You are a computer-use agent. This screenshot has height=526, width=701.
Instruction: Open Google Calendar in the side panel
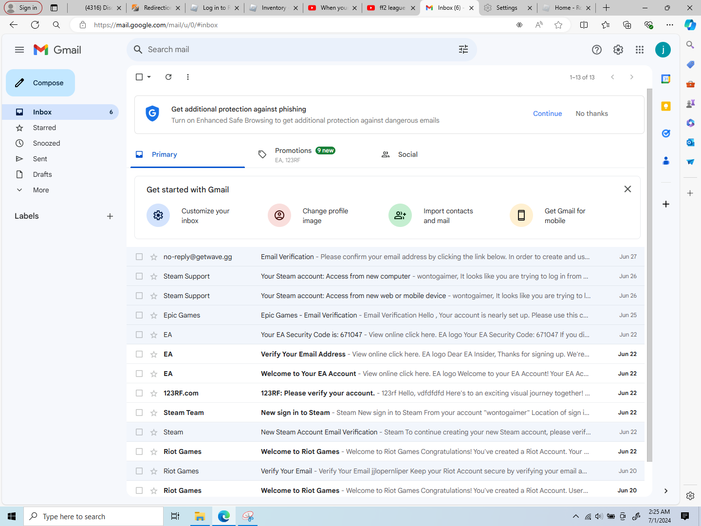point(666,79)
